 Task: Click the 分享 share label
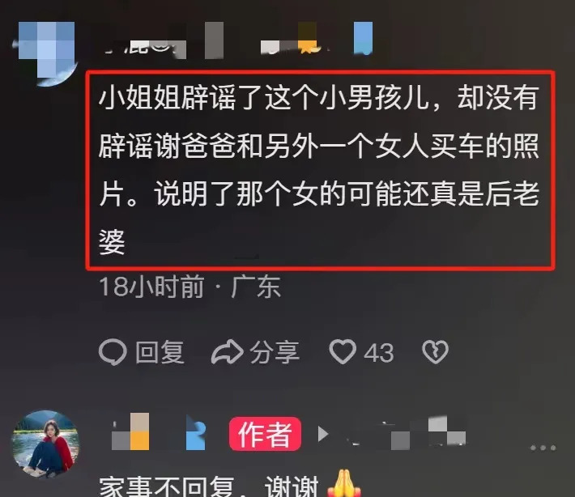click(x=275, y=352)
